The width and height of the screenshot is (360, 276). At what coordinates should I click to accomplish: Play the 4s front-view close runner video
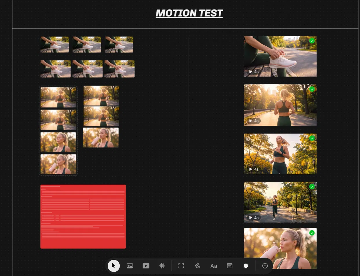point(254,169)
